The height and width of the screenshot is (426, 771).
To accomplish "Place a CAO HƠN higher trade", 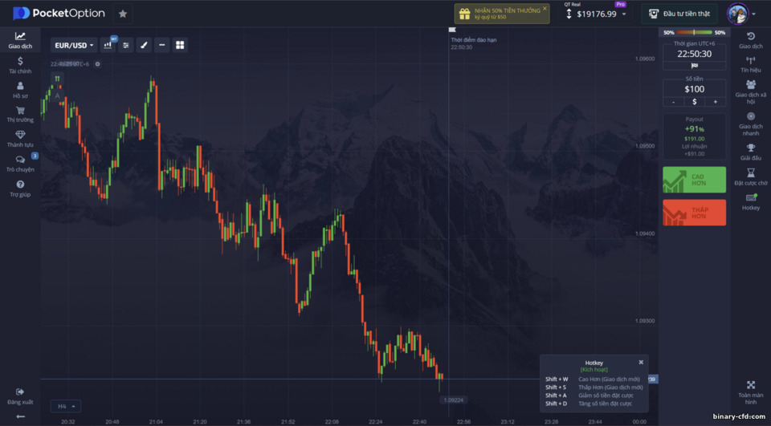I will (x=694, y=180).
